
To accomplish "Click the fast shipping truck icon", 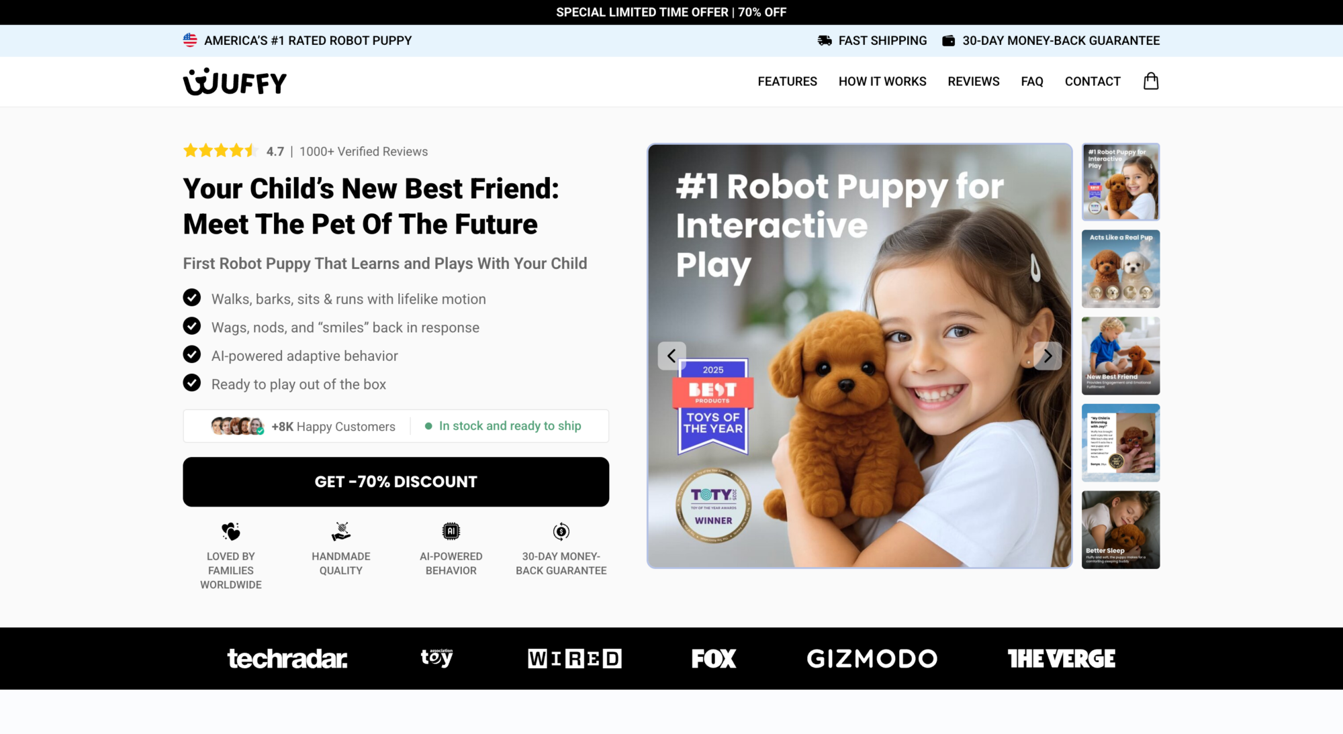I will point(825,41).
